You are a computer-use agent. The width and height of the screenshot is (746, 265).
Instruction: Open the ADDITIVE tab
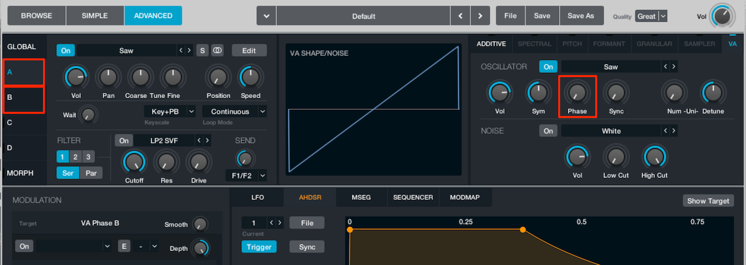(491, 43)
